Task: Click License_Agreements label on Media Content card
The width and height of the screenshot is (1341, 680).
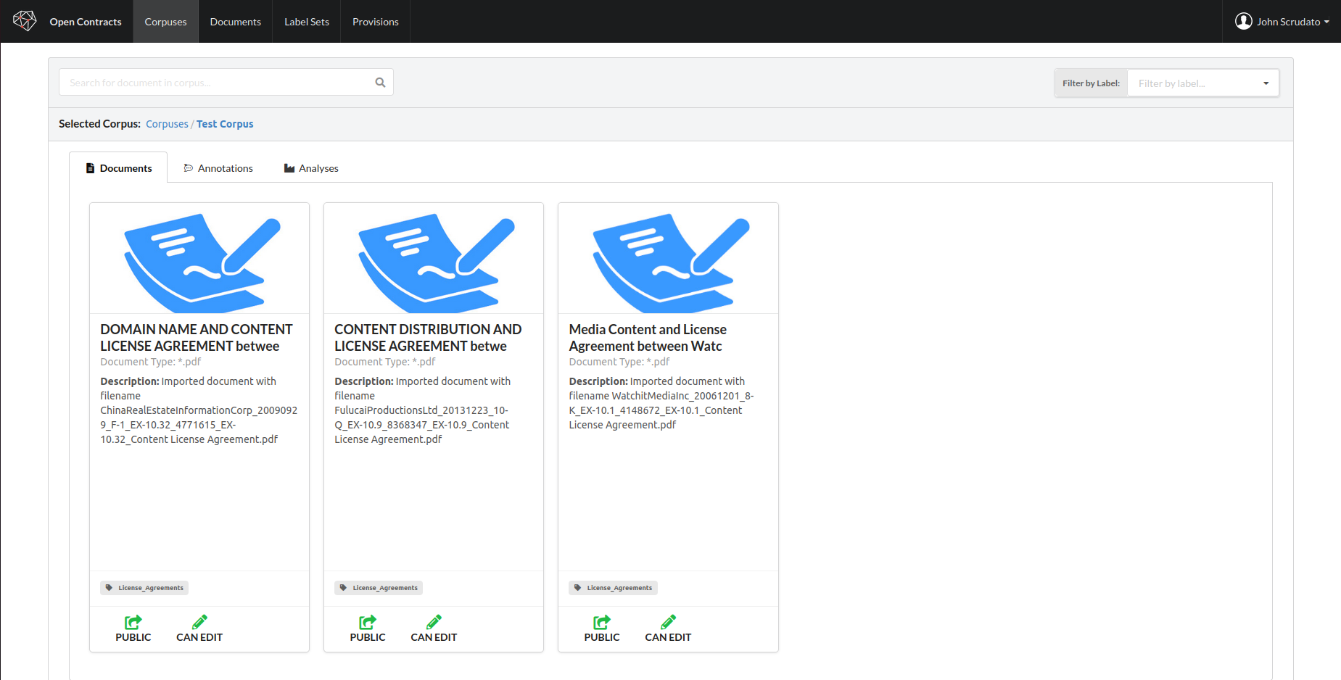Action: (613, 588)
